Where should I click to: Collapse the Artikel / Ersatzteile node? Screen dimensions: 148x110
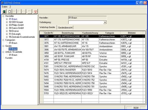3,52
